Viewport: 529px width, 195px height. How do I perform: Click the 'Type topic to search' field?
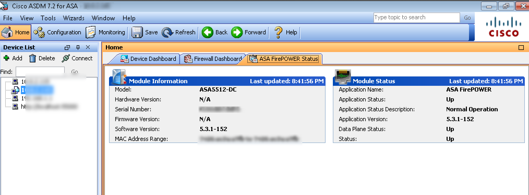pyautogui.click(x=416, y=17)
